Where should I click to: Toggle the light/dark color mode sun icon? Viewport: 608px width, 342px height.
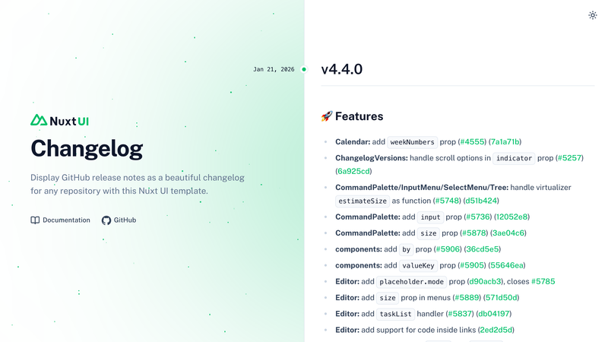point(593,15)
